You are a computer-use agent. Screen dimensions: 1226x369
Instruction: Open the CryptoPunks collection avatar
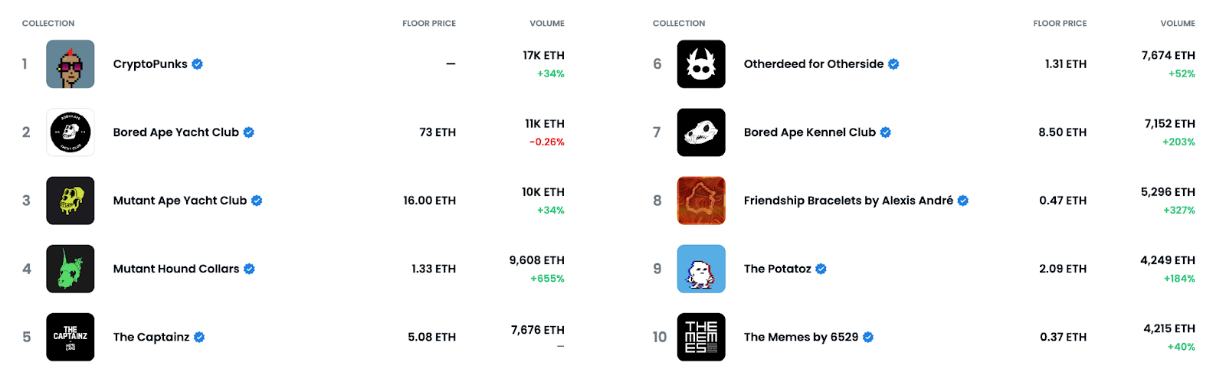click(70, 64)
